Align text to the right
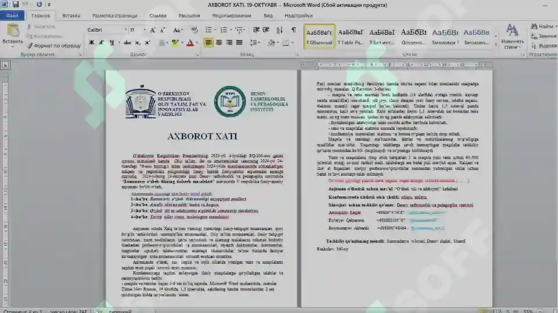558x313 pixels. (229, 43)
